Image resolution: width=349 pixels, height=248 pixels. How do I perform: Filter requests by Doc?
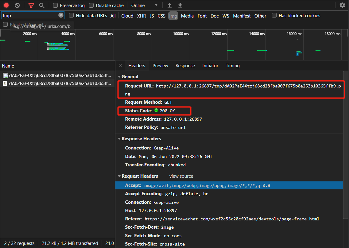[x=215, y=16]
